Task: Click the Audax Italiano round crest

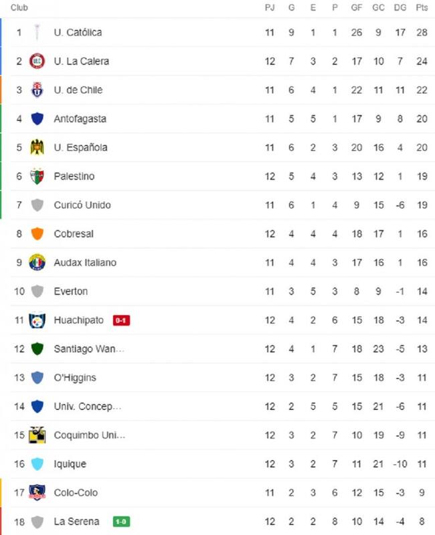Action: (37, 262)
